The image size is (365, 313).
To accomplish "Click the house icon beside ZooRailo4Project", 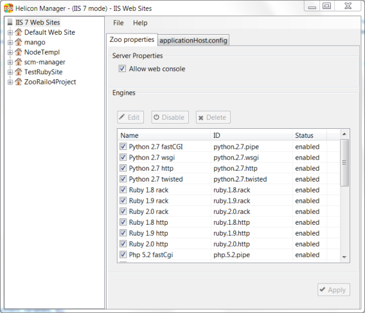I will pos(19,82).
